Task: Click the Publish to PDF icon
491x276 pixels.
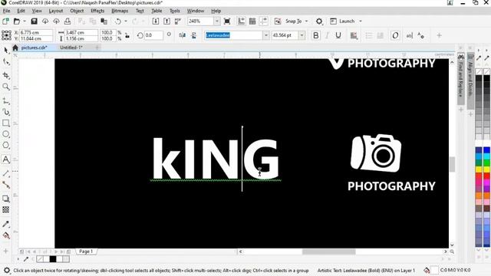Action: tap(178, 21)
